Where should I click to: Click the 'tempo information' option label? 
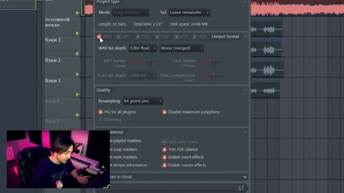click(130, 165)
